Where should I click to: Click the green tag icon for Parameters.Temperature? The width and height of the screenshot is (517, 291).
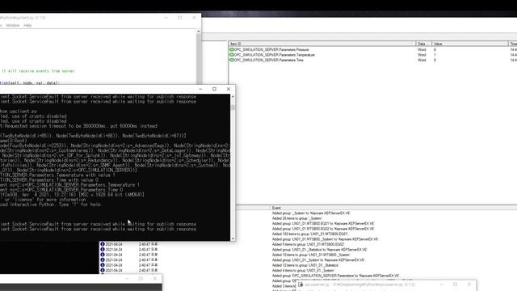[x=232, y=55]
